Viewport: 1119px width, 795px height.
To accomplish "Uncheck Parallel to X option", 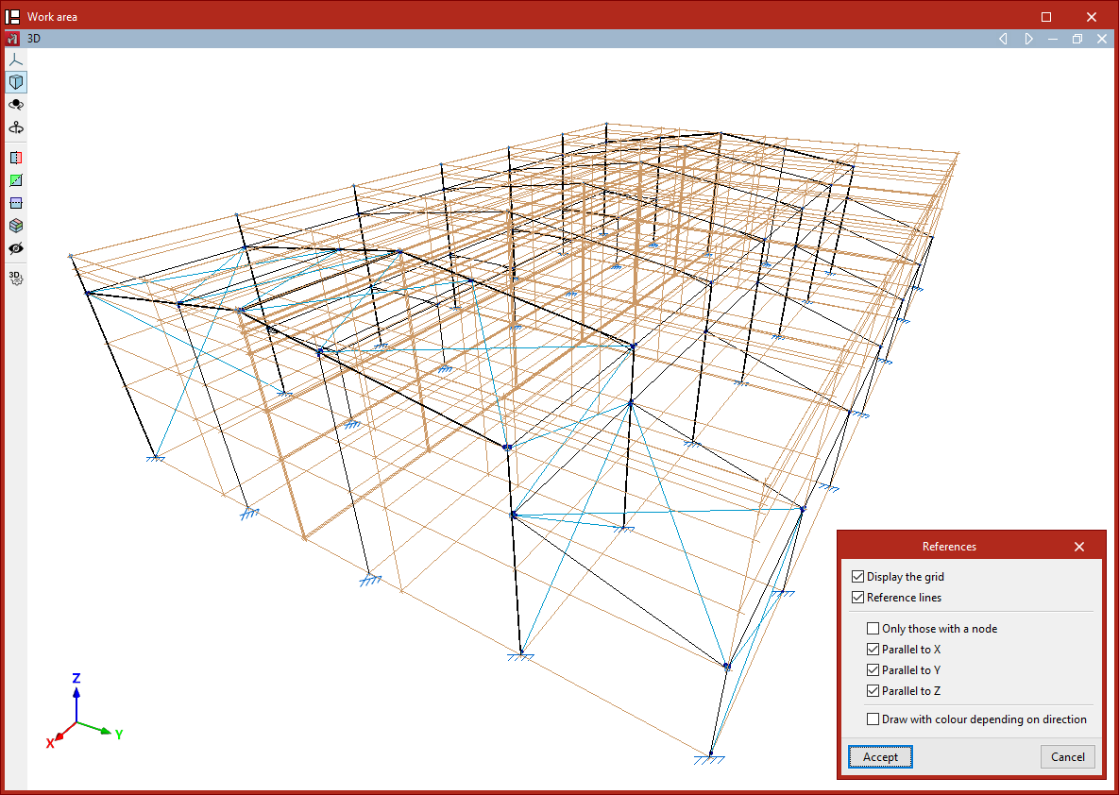I will [x=873, y=650].
